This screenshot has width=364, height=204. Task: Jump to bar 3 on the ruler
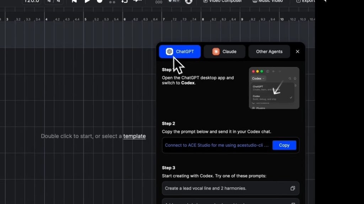coord(7,19)
